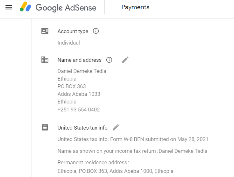Click the Name and address heading
Image resolution: width=234 pixels, height=177 pixels.
[79, 60]
